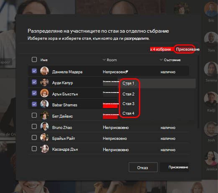Choose Стая 2 from the room list

128,94
